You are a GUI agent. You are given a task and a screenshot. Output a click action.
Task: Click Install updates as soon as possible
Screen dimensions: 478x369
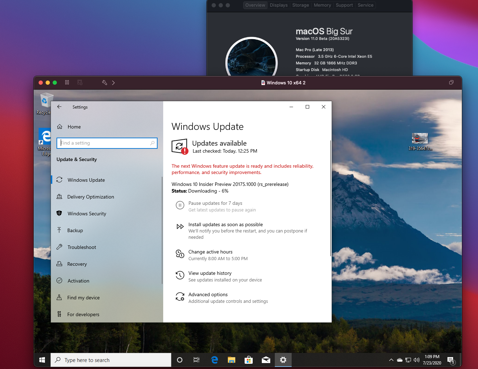225,224
